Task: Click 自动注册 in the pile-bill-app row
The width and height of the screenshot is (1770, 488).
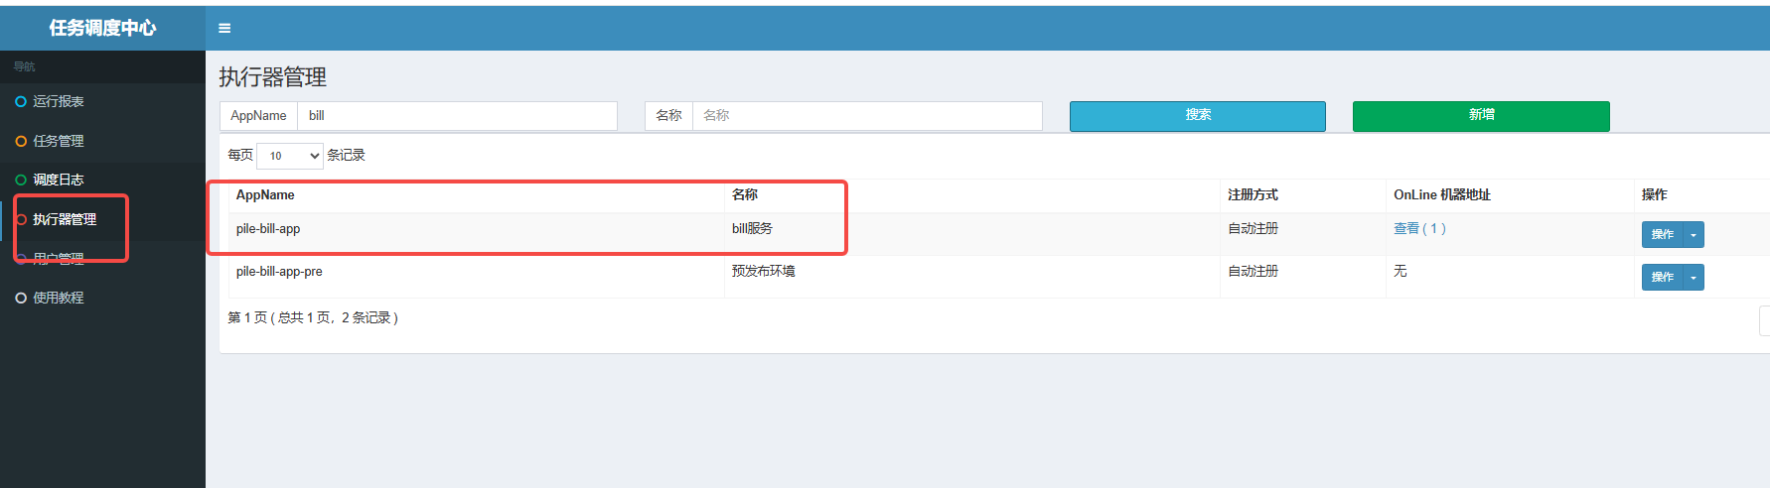Action: click(x=1253, y=228)
